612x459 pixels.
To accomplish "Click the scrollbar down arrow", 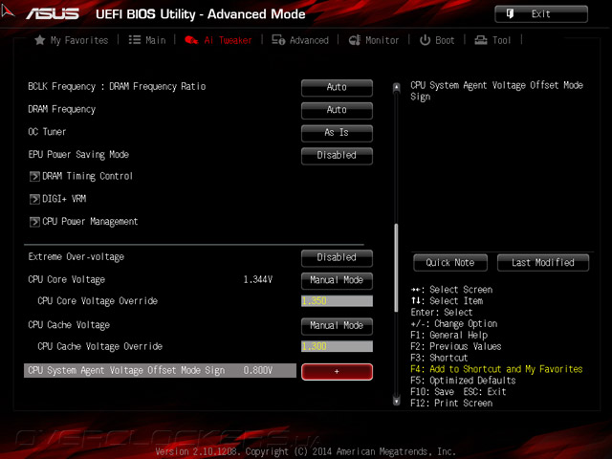I will click(x=397, y=401).
